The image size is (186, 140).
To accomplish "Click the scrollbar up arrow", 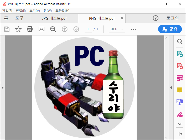I will (166, 38).
